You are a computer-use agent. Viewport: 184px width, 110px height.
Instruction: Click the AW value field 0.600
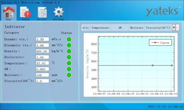42,69
